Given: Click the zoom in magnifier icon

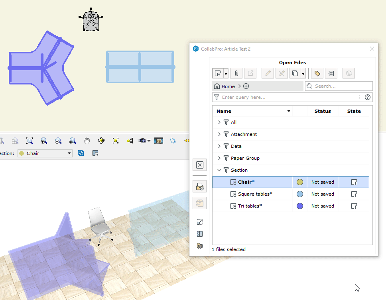Looking at the screenshot, I should pyautogui.click(x=44, y=141).
